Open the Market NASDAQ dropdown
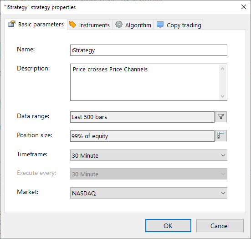The image size is (251, 239). click(149, 193)
